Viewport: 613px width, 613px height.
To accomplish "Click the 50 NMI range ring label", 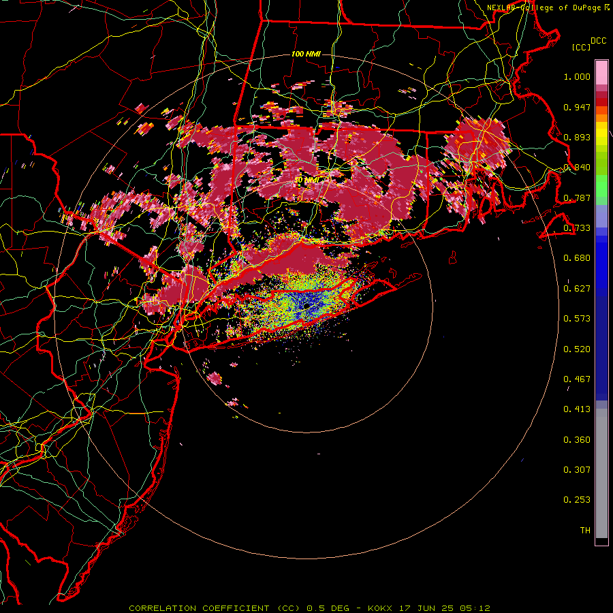I will point(306,180).
